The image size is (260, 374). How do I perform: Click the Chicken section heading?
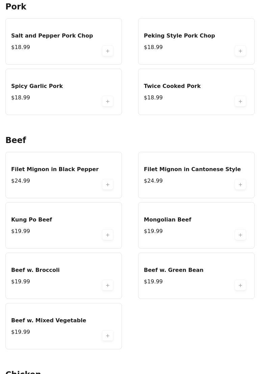pyautogui.click(x=23, y=372)
